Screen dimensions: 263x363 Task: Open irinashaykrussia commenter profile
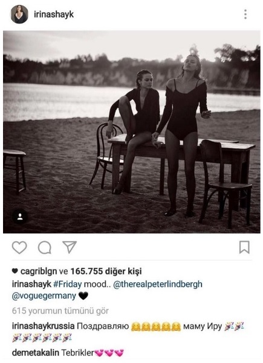43,326
